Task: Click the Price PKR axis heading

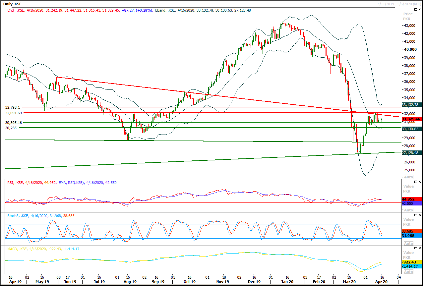Action: 408,17
